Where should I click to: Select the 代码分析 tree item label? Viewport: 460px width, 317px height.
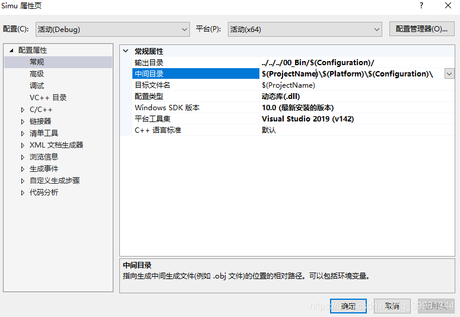[x=44, y=193]
